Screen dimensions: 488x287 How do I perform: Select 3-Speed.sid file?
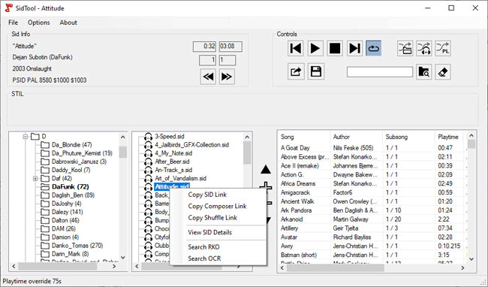(x=170, y=136)
